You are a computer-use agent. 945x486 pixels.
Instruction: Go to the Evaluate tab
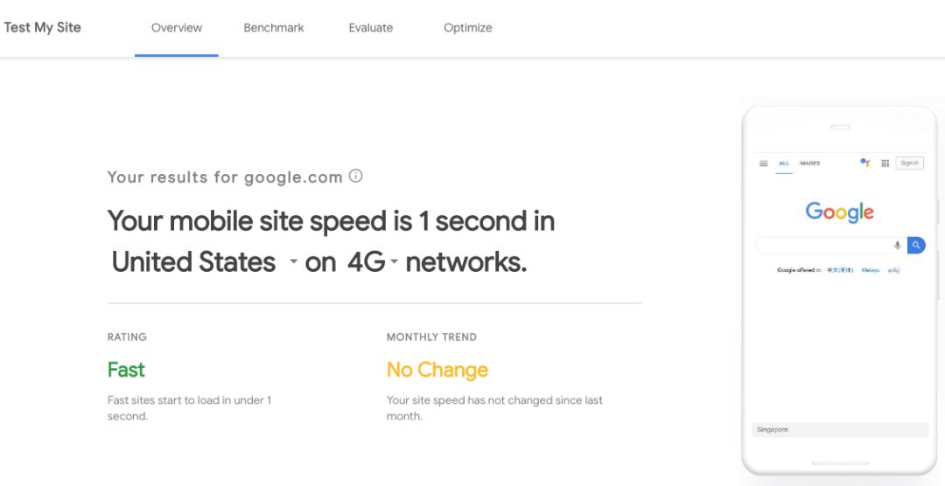click(371, 28)
